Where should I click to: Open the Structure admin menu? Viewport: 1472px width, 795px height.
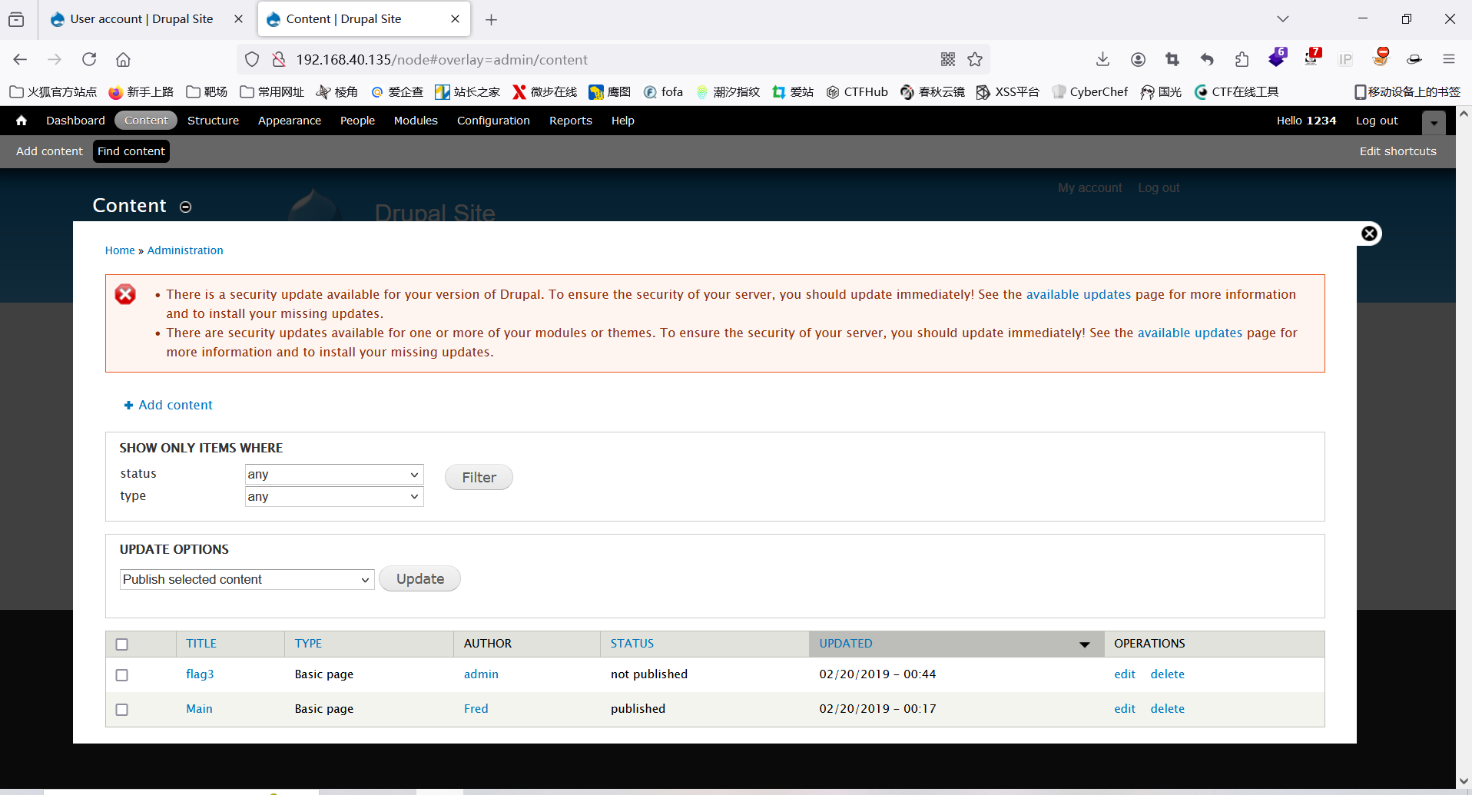[x=213, y=121]
